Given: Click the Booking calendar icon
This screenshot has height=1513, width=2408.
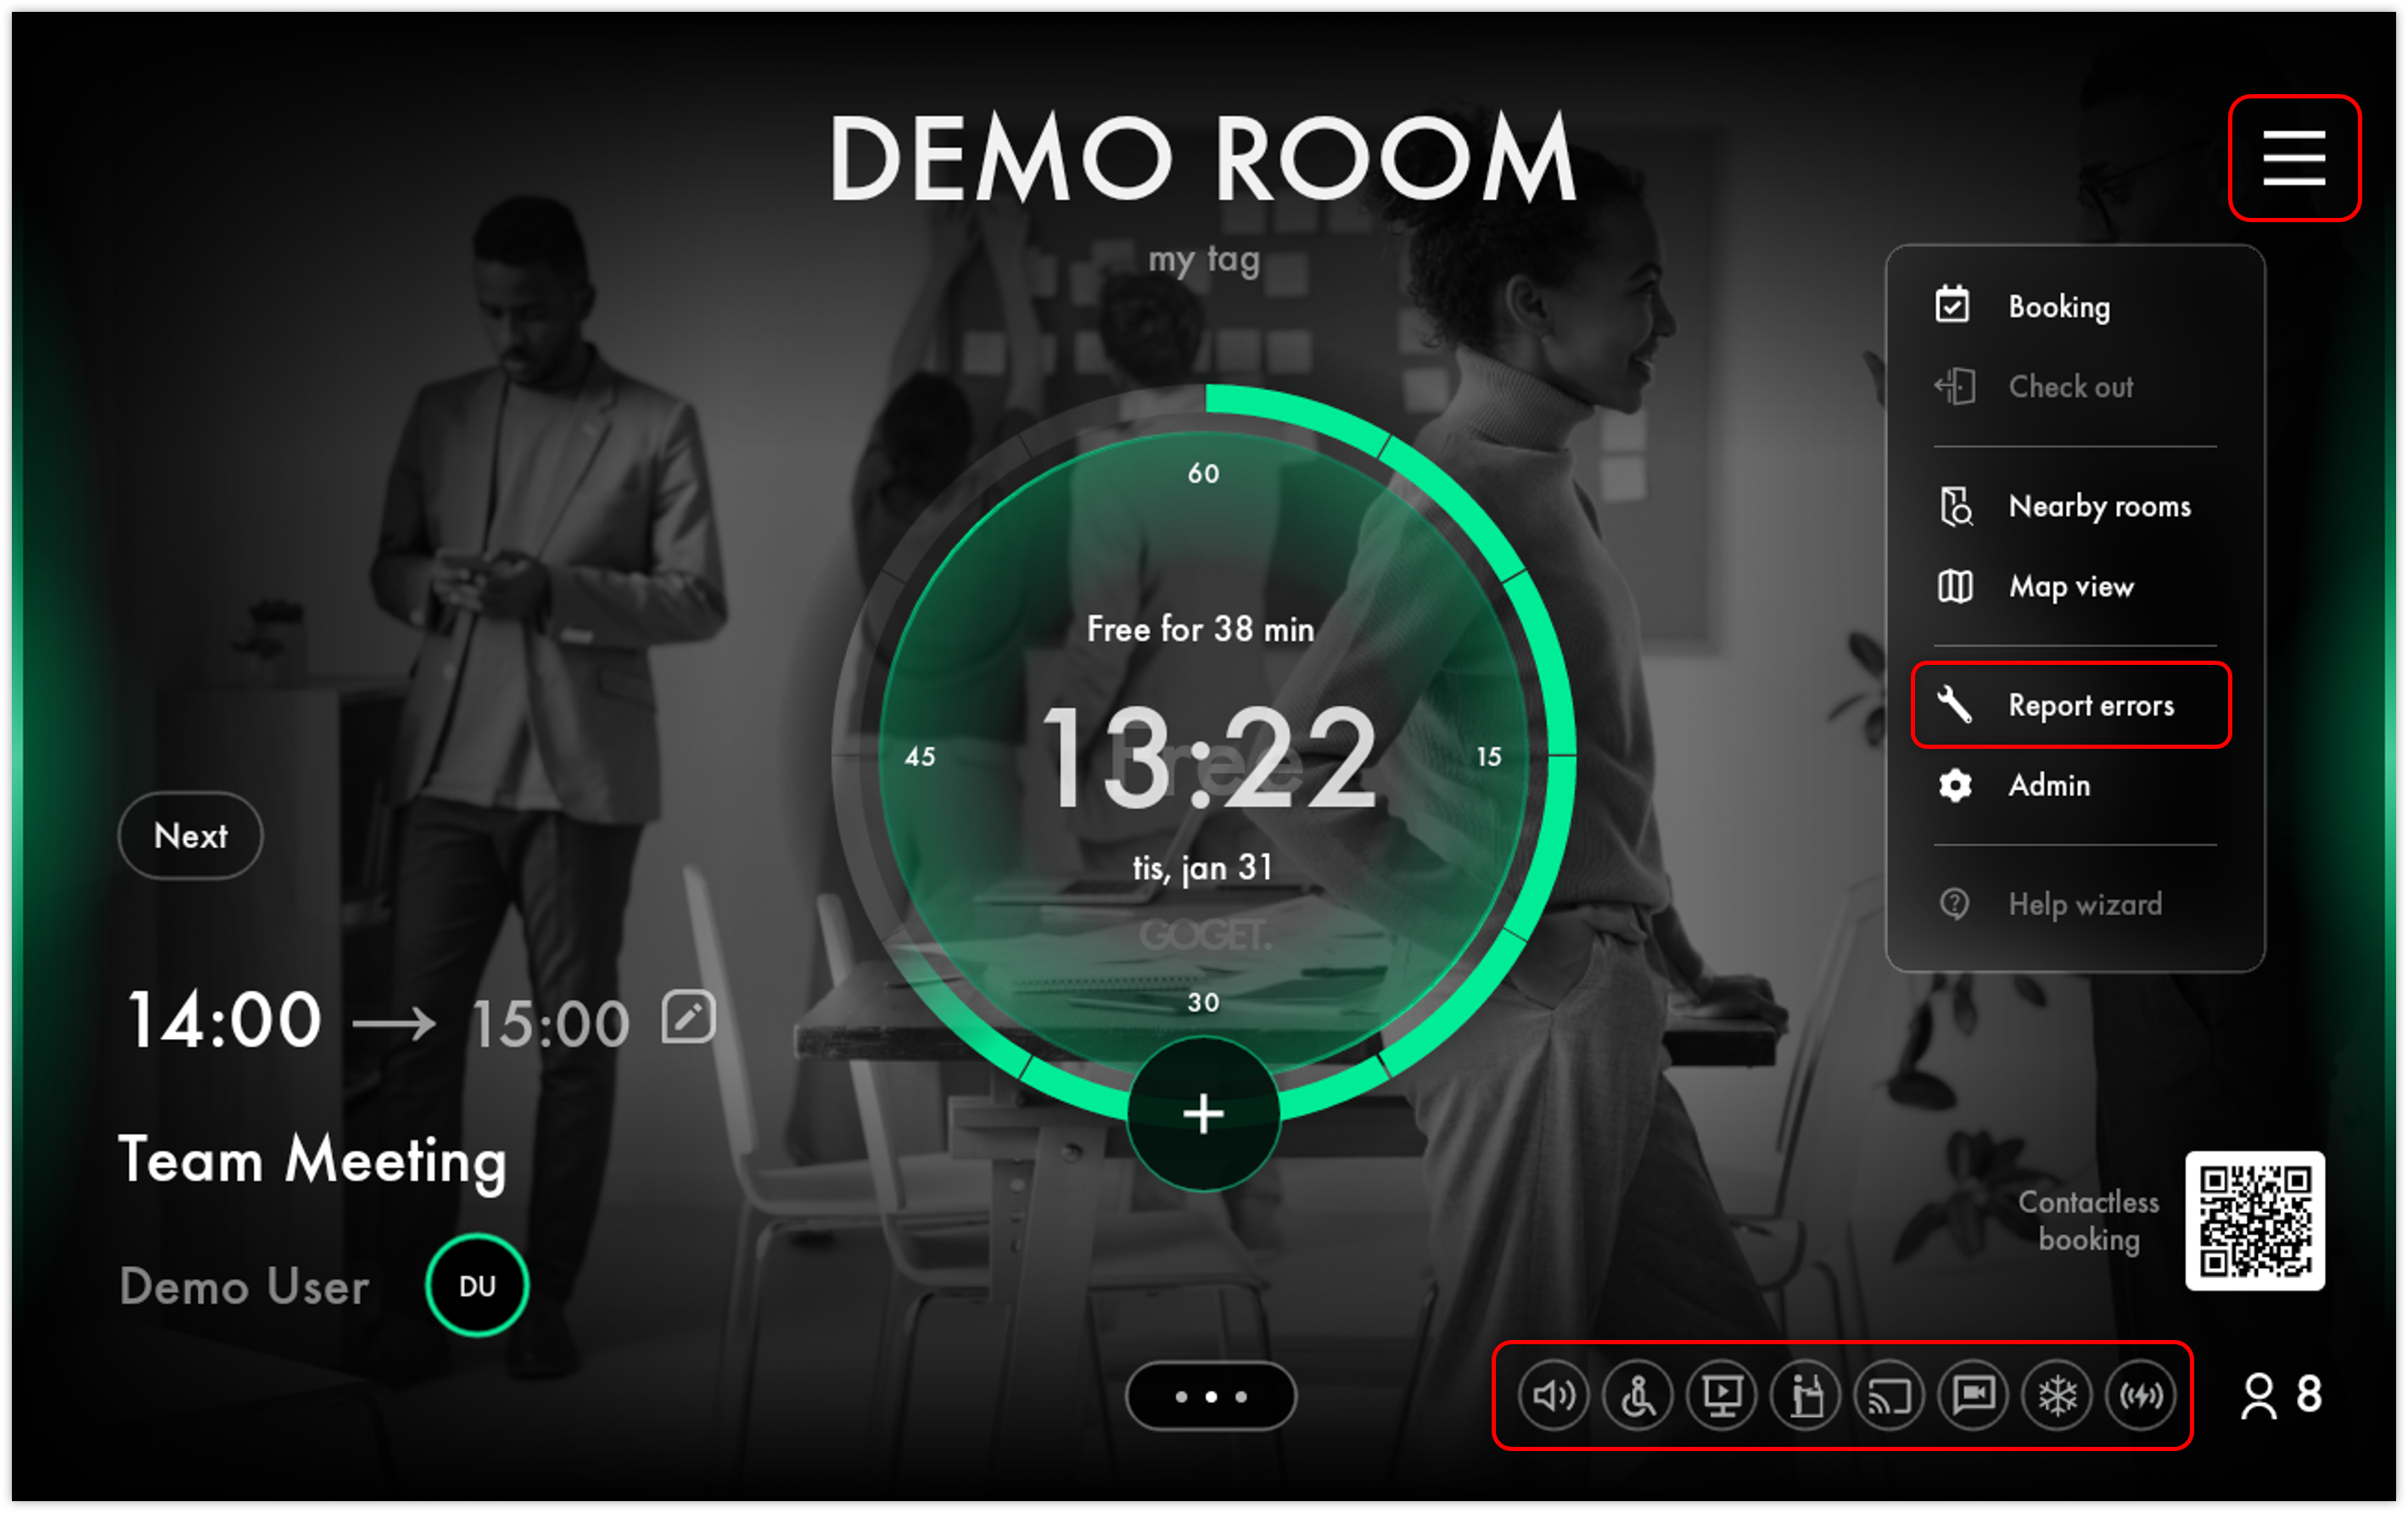Looking at the screenshot, I should pyautogui.click(x=1952, y=304).
